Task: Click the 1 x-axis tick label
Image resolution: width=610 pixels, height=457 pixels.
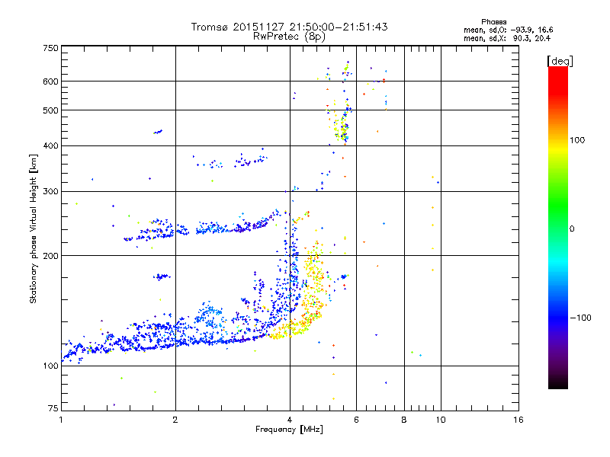Action: coord(61,420)
